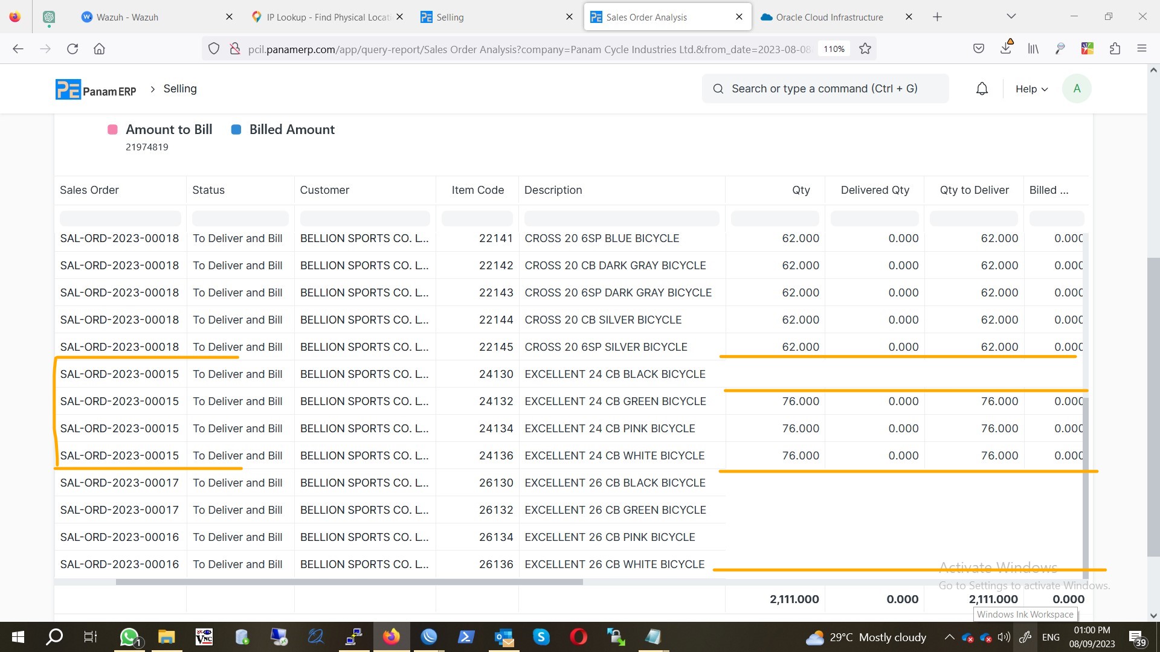The width and height of the screenshot is (1160, 652).
Task: Show hidden system tray icons chevron
Action: (x=949, y=637)
